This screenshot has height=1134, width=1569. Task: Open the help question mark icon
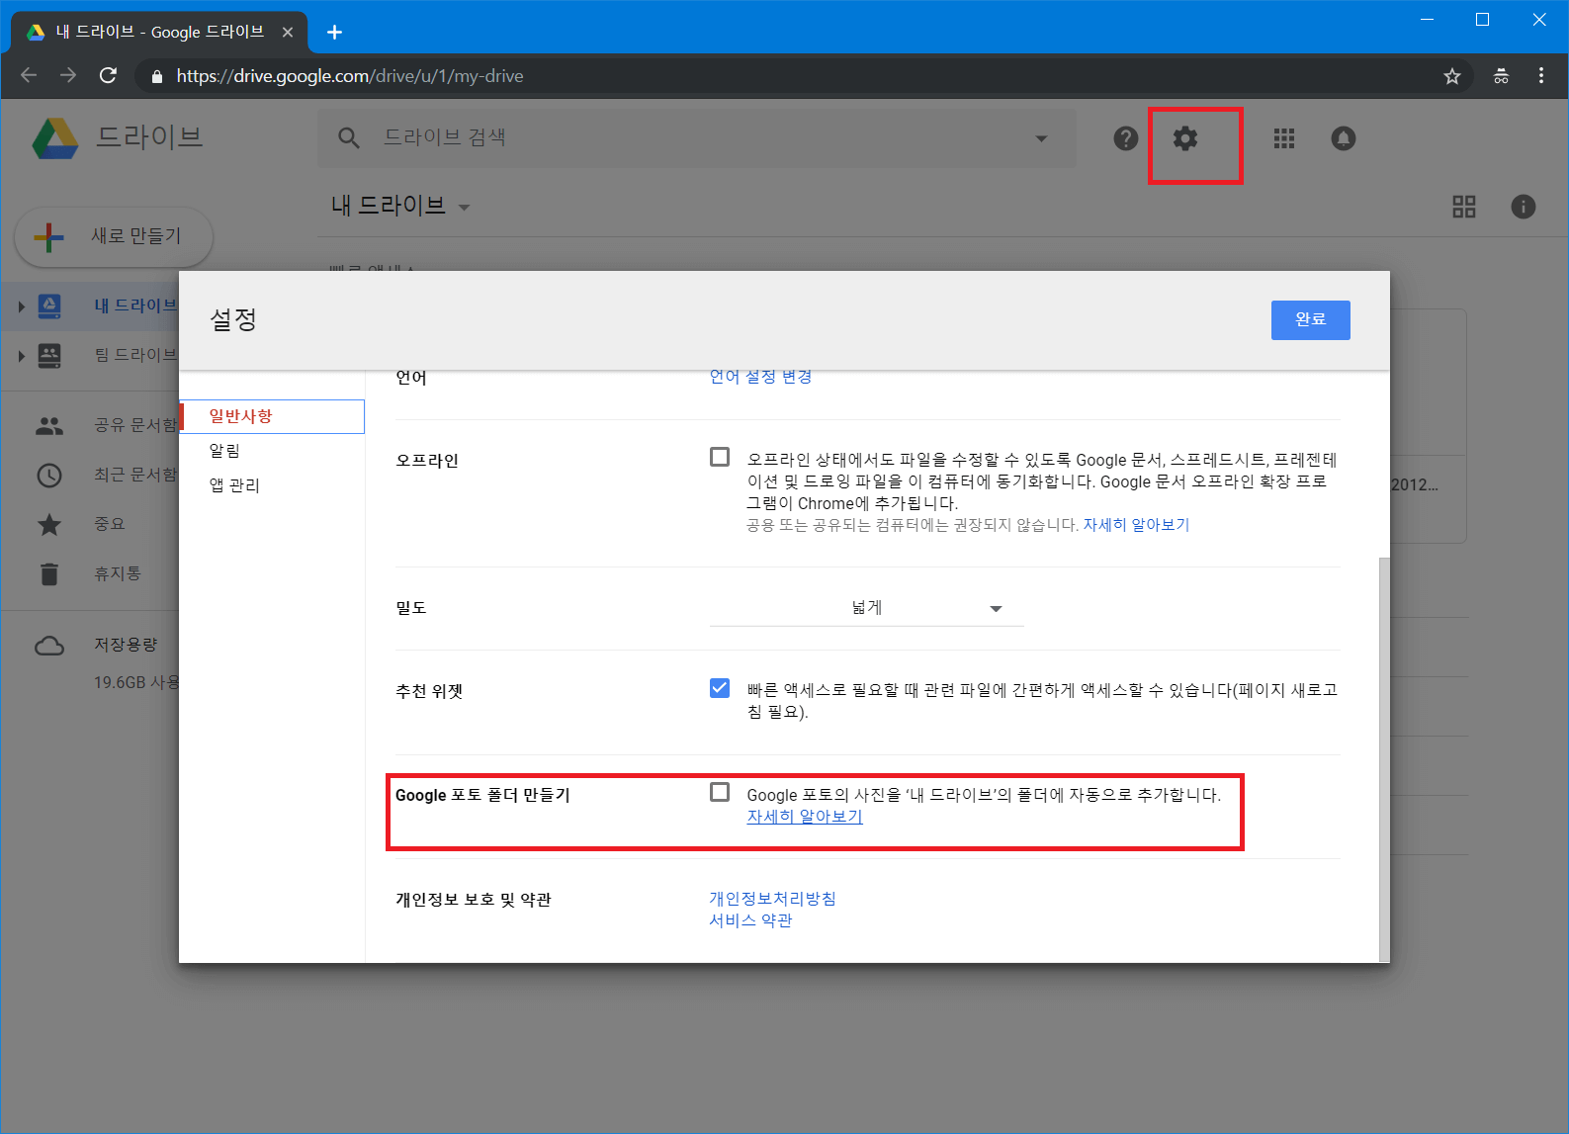click(1125, 138)
